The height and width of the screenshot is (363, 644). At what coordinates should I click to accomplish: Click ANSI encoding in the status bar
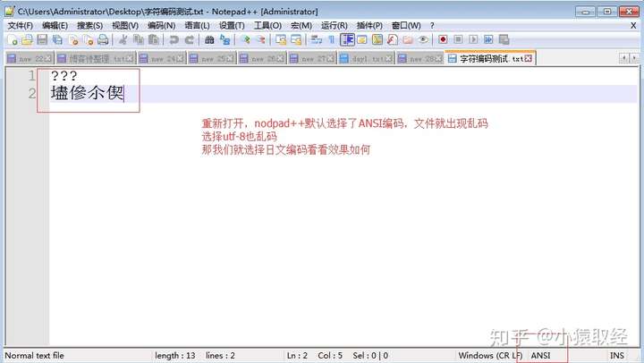[x=541, y=355]
